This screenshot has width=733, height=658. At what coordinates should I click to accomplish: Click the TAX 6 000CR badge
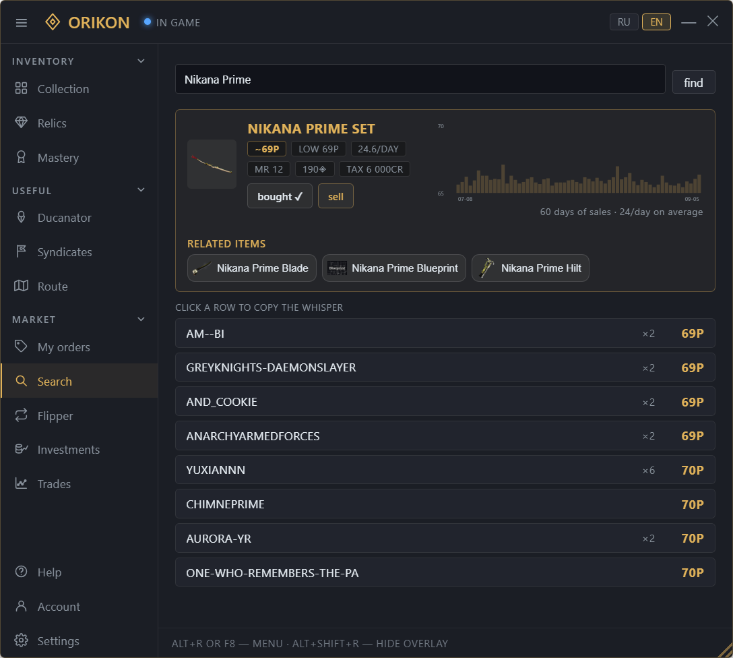(x=375, y=169)
